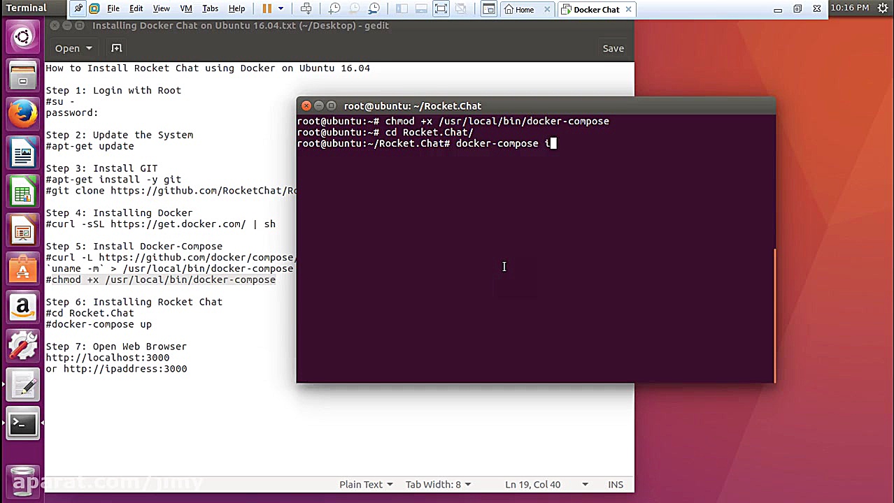Expand the gedit Open dropdown
Image resolution: width=894 pixels, height=503 pixels.
click(89, 48)
